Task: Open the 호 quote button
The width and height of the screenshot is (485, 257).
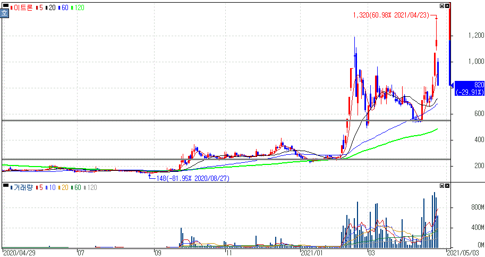Action: (4, 13)
